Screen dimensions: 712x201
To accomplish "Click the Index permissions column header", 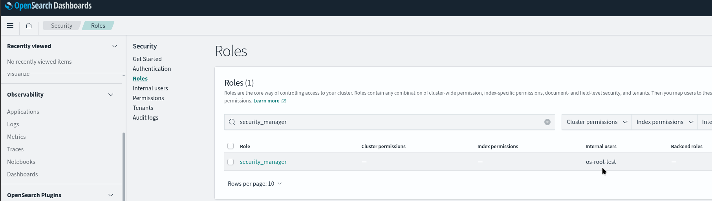I will point(498,147).
